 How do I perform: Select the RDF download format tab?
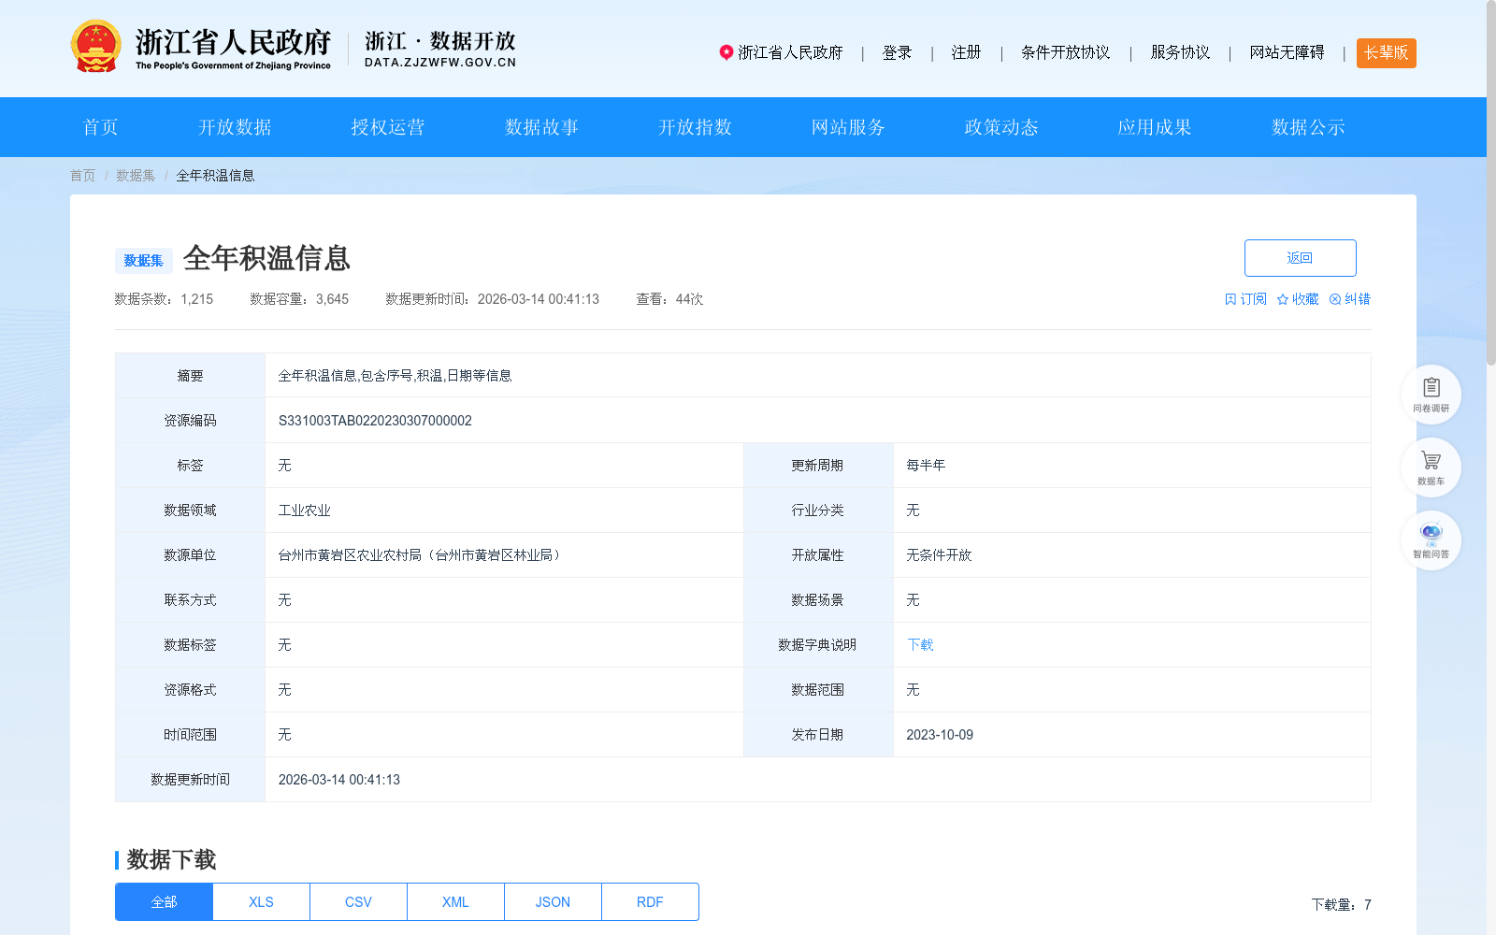click(x=651, y=902)
